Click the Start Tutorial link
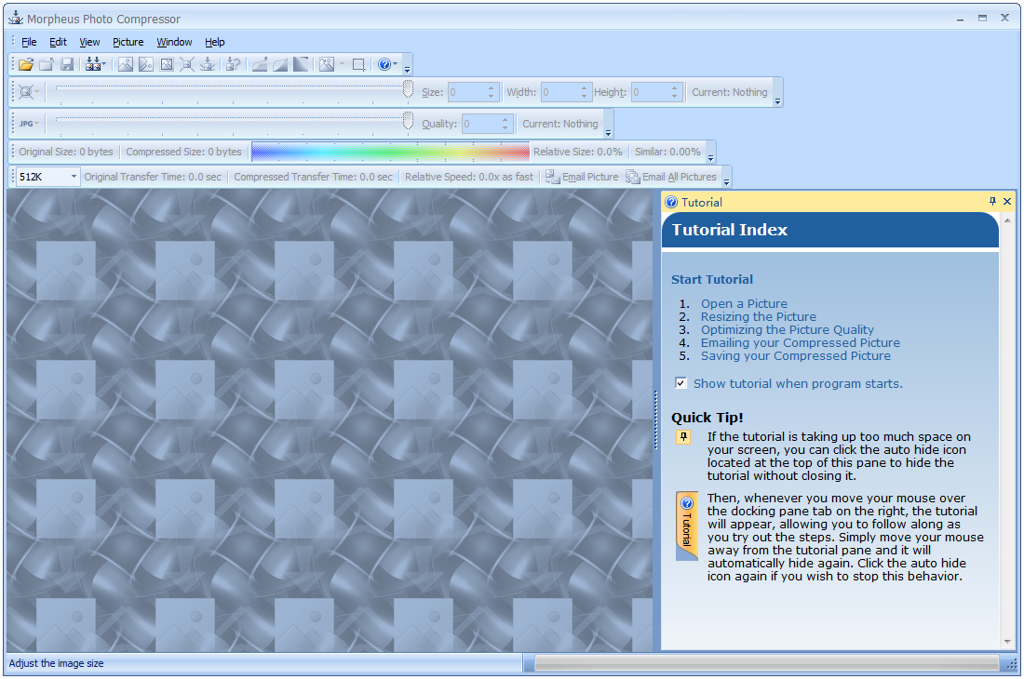The height and width of the screenshot is (679, 1024). (712, 279)
